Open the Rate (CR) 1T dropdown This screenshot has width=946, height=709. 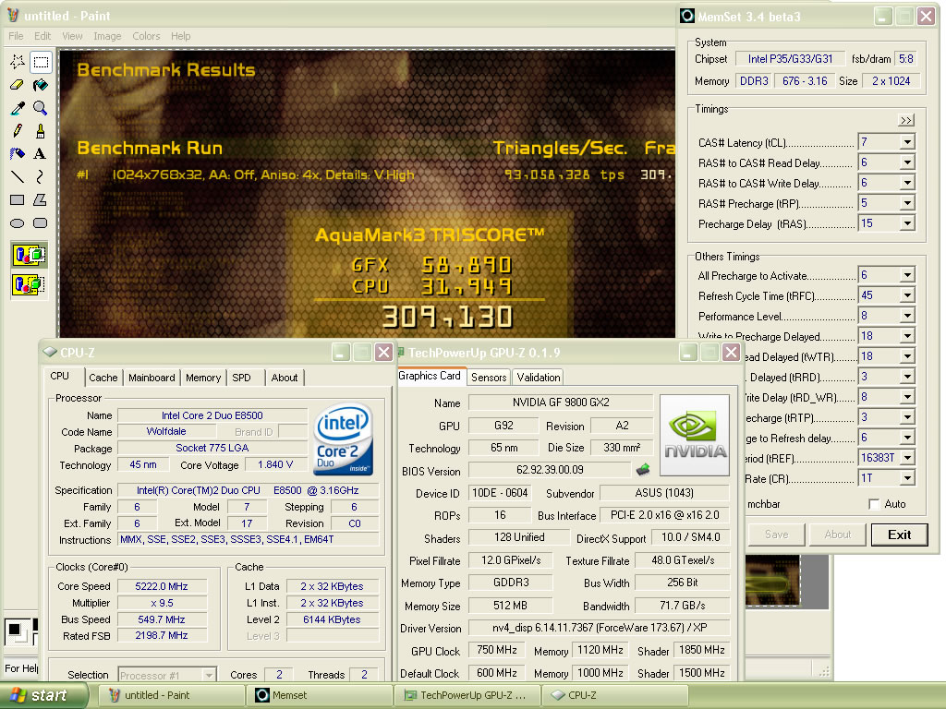coord(907,478)
